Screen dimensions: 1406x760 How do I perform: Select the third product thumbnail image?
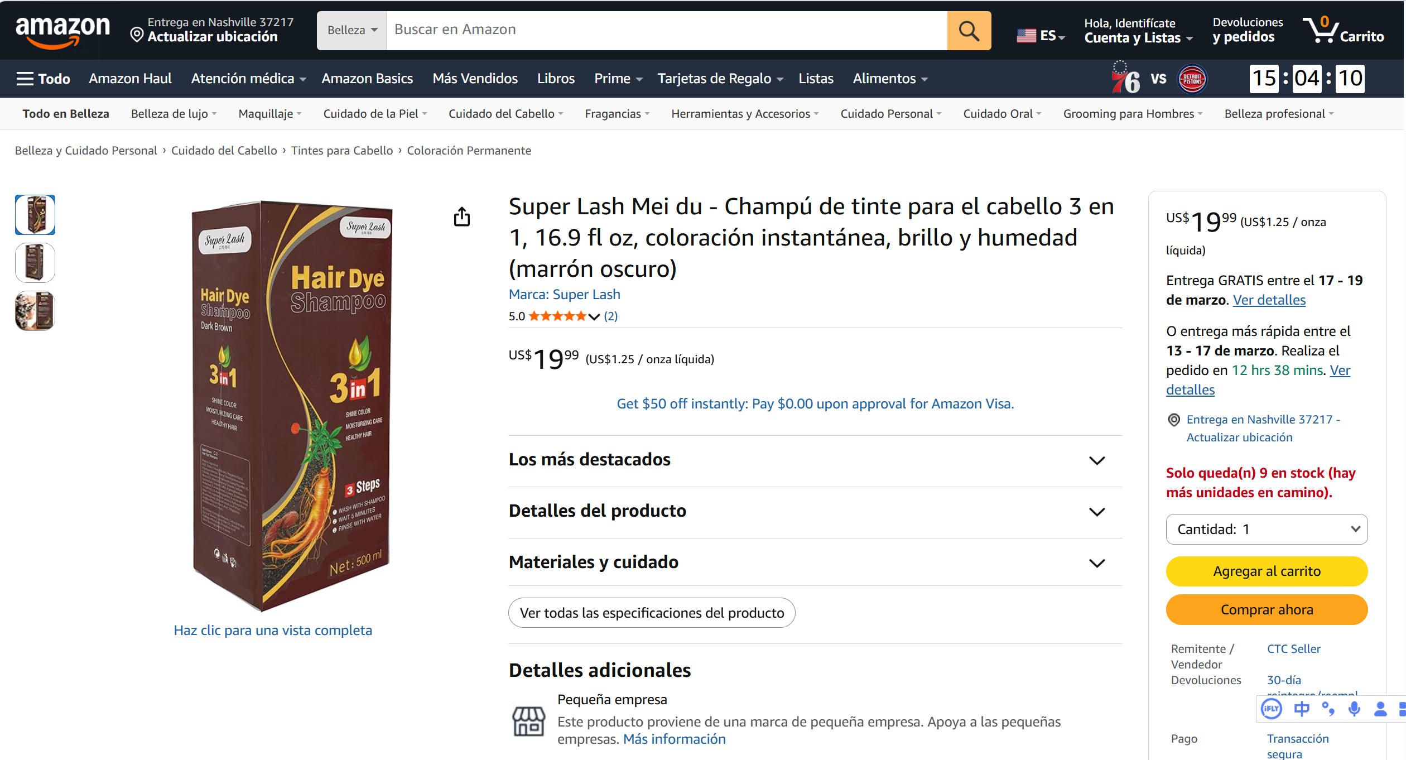[x=35, y=311]
